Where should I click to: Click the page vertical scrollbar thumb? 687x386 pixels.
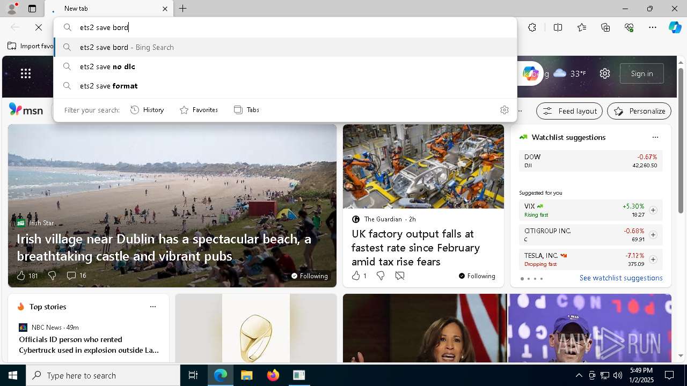681,140
